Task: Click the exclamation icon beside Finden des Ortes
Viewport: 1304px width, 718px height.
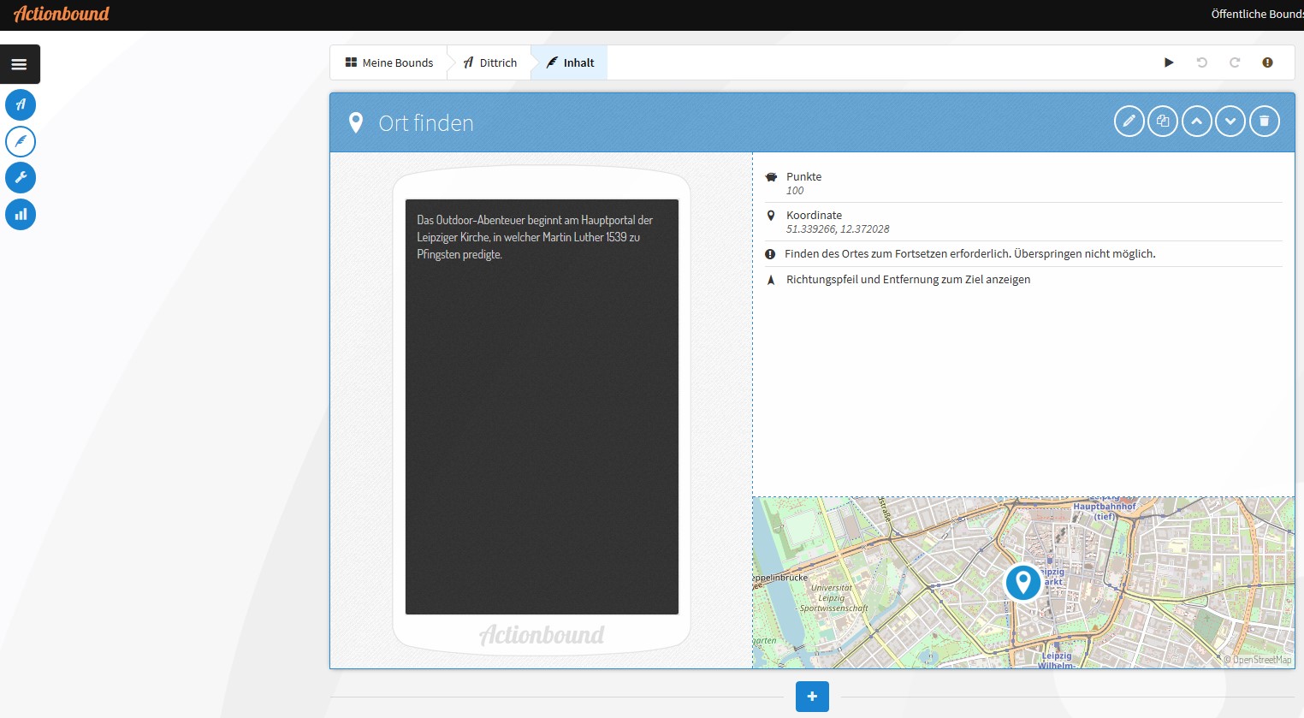Action: point(770,254)
